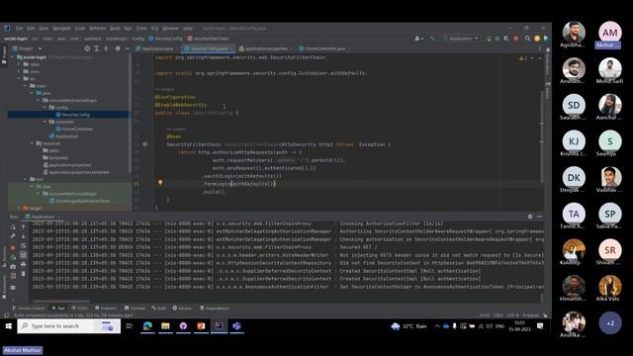The image size is (633, 356).
Task: Click the warnings indicator in editor corner
Action: (523, 58)
